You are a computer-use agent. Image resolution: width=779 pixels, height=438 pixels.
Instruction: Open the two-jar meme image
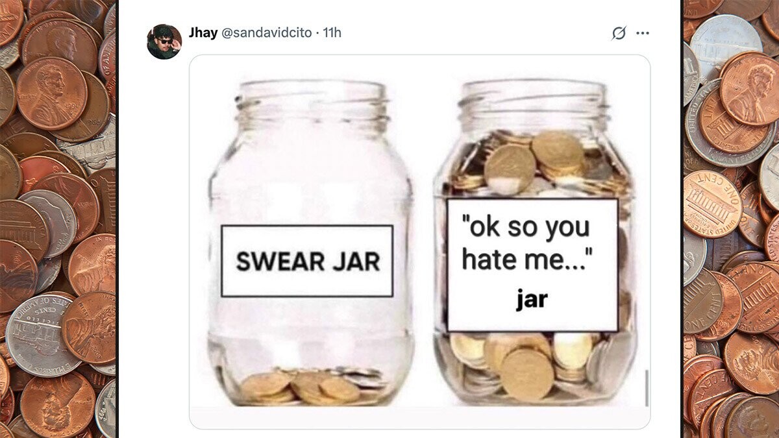click(x=419, y=241)
